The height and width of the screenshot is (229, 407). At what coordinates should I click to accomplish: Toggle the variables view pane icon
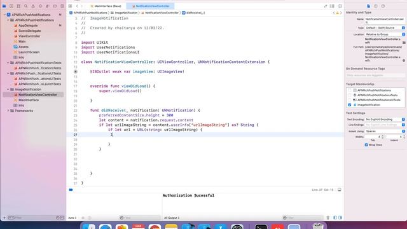coord(335,218)
